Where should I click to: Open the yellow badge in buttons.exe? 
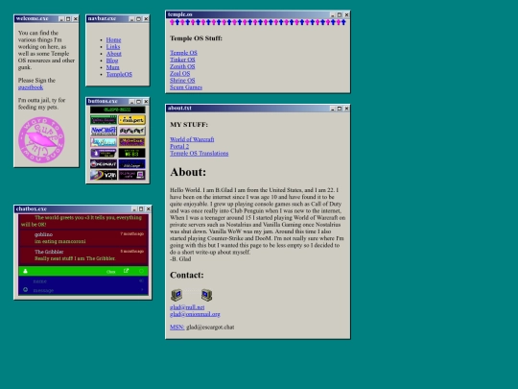131,120
